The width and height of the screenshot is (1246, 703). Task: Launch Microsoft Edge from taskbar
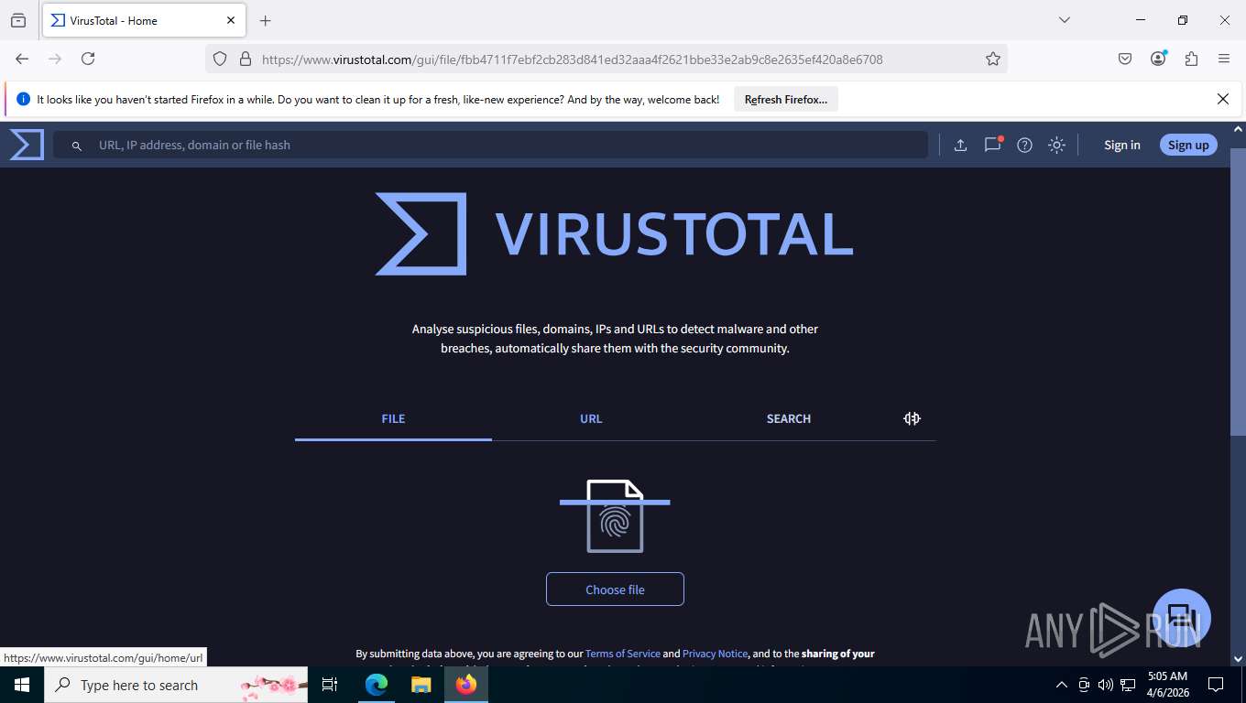coord(377,685)
